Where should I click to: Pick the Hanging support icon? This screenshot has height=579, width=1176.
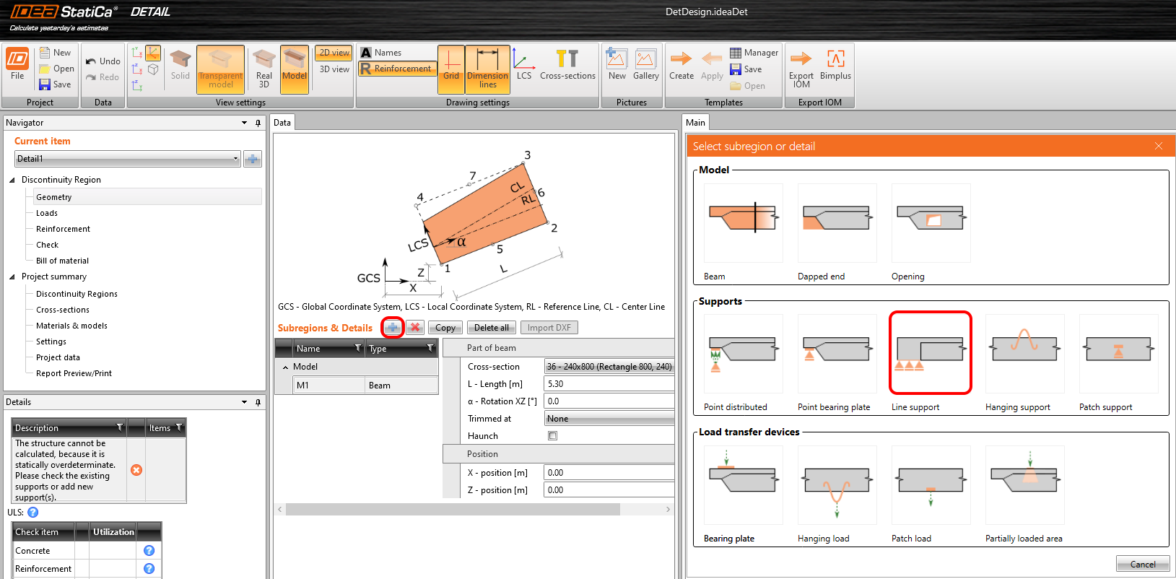point(1024,353)
